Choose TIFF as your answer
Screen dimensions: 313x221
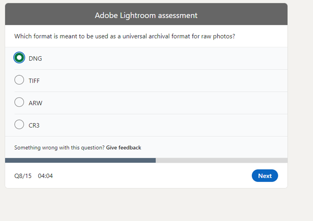click(x=19, y=80)
